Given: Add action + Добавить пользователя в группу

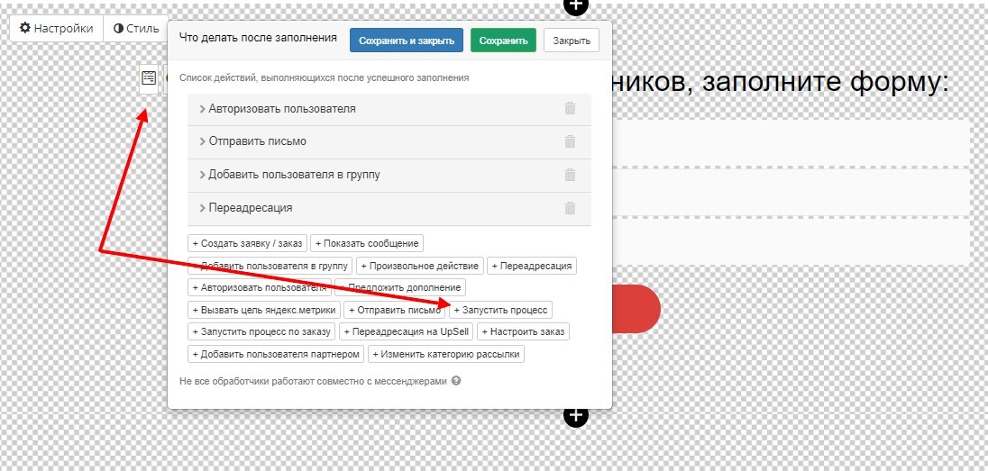Looking at the screenshot, I should click(x=270, y=266).
